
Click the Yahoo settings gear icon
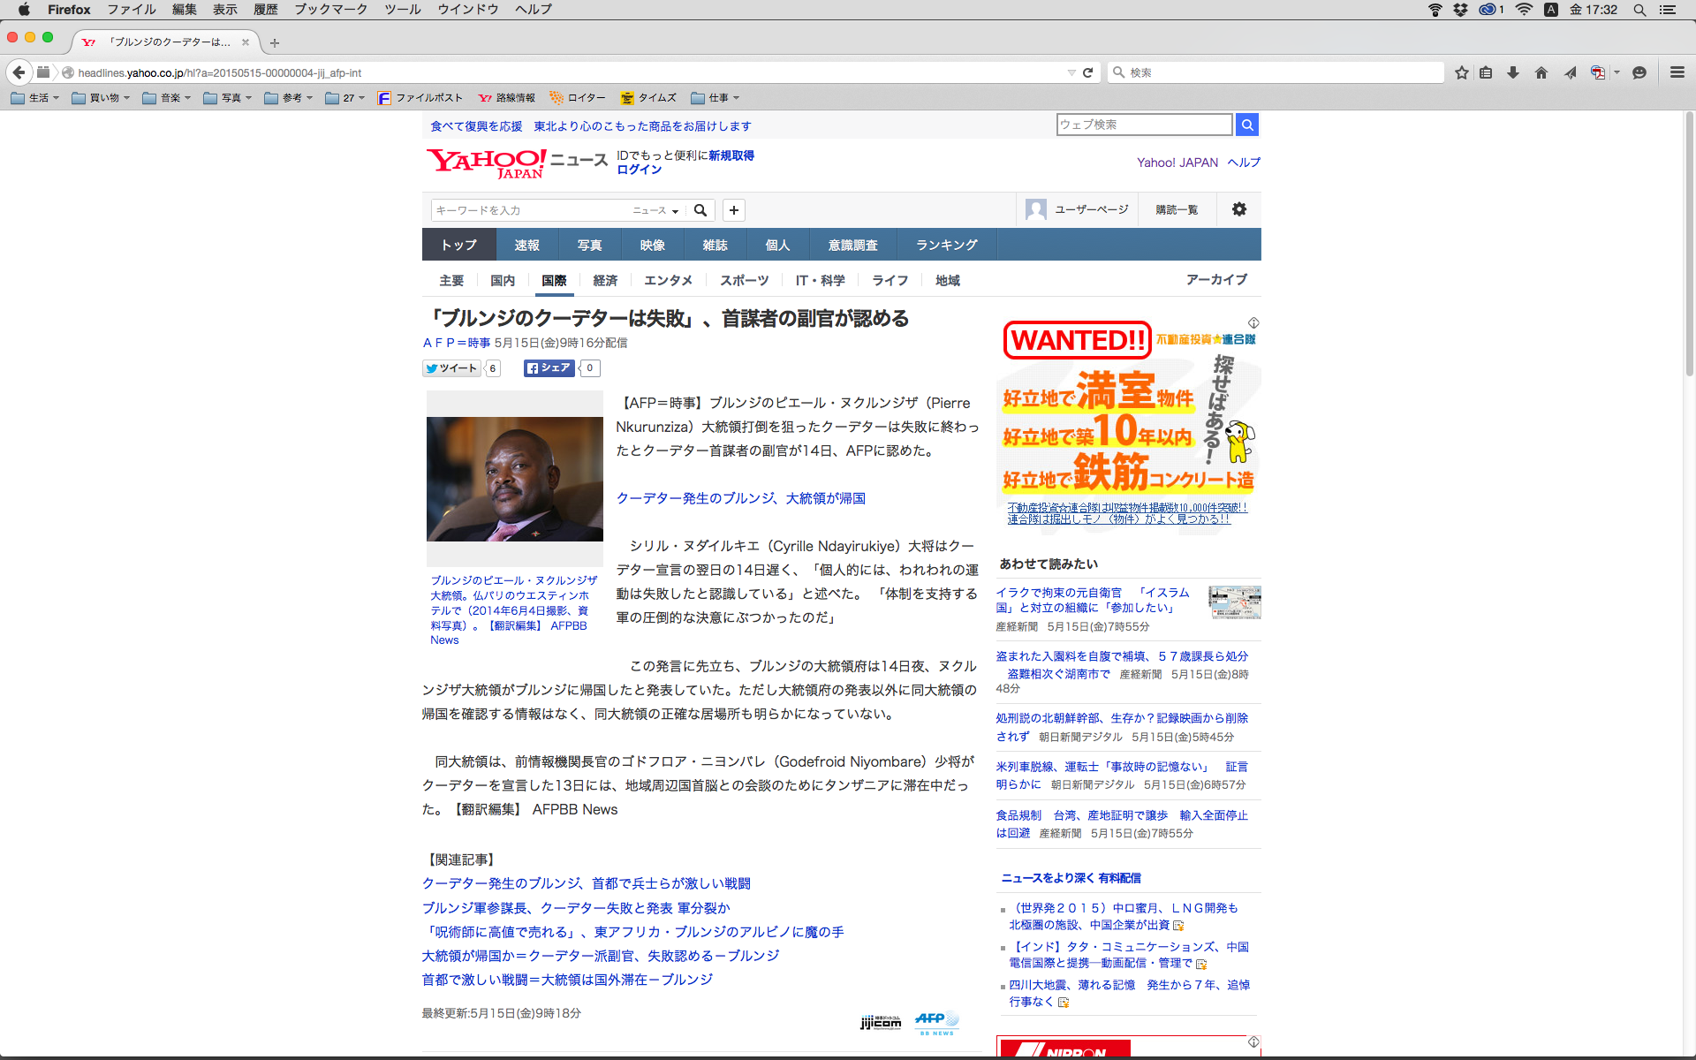1239,209
